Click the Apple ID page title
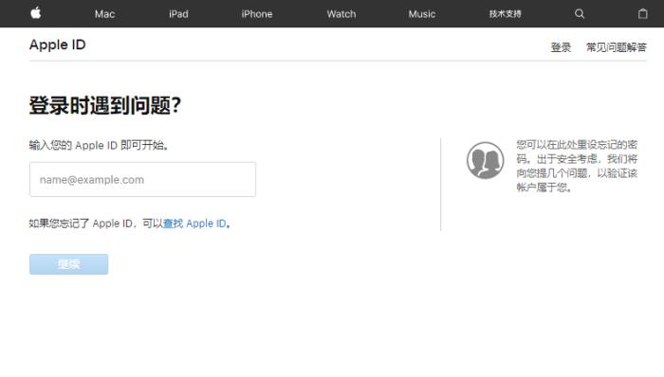Viewport: 664px width, 377px height. [x=58, y=45]
